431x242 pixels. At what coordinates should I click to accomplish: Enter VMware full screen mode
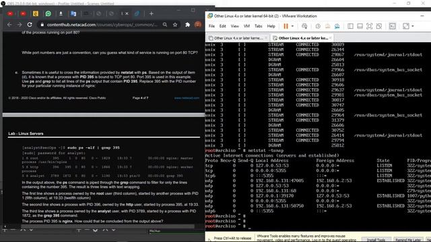[x=370, y=26]
